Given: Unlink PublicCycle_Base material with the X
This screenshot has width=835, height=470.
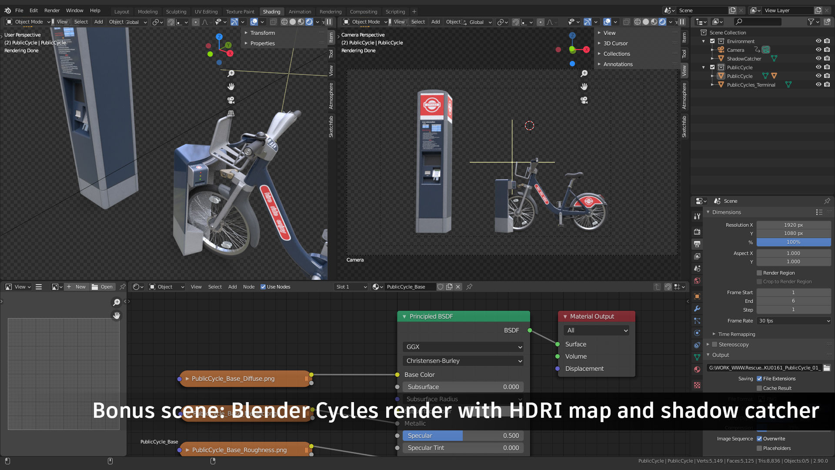Looking at the screenshot, I should coord(458,287).
